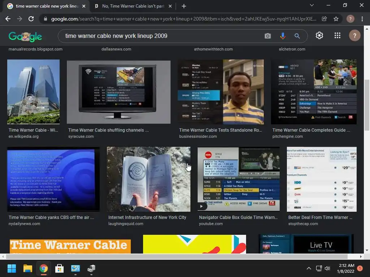370x277 pixels.
Task: Open Time Warner Center building thumbnail
Action: pyautogui.click(x=33, y=92)
